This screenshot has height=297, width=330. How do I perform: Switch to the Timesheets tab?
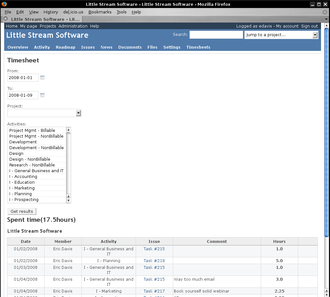pyautogui.click(x=198, y=47)
